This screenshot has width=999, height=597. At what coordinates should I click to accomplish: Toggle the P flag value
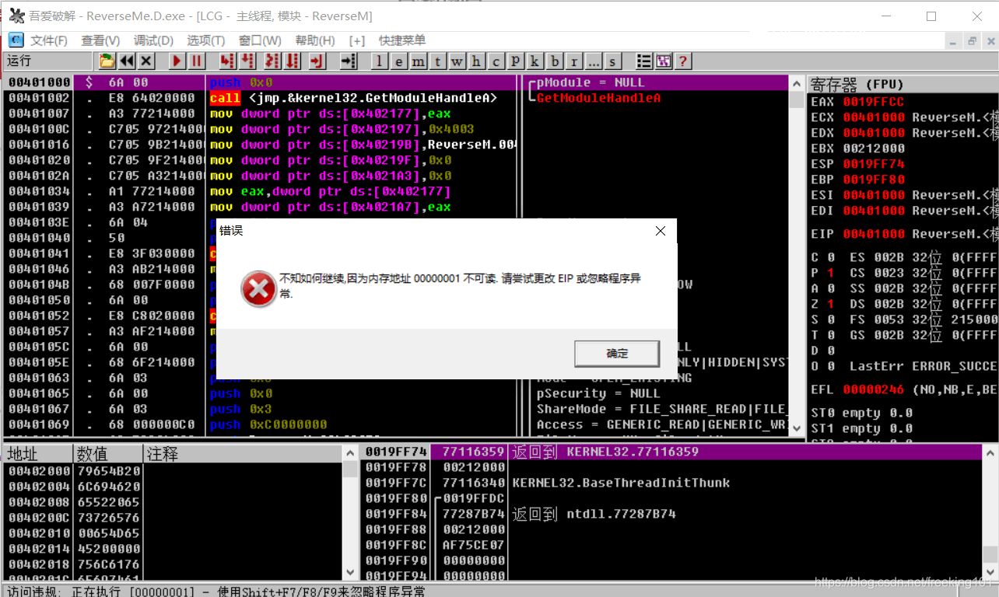830,273
